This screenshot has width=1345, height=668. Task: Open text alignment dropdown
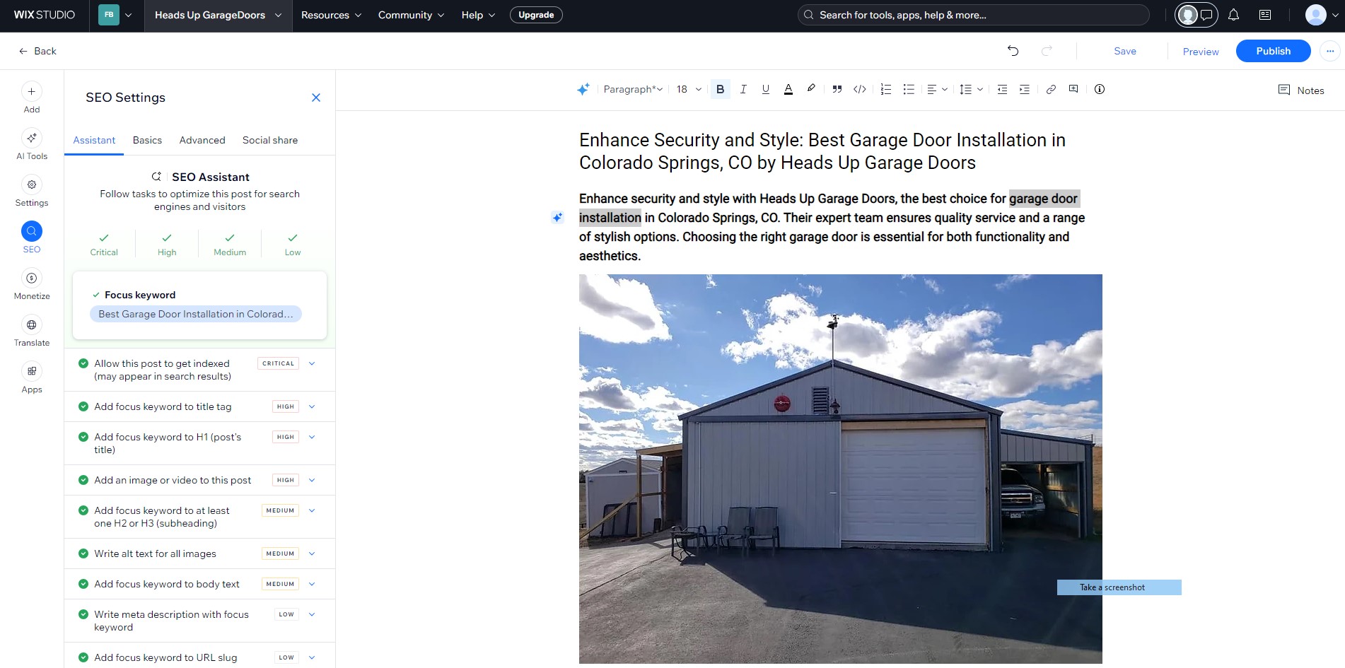point(937,90)
